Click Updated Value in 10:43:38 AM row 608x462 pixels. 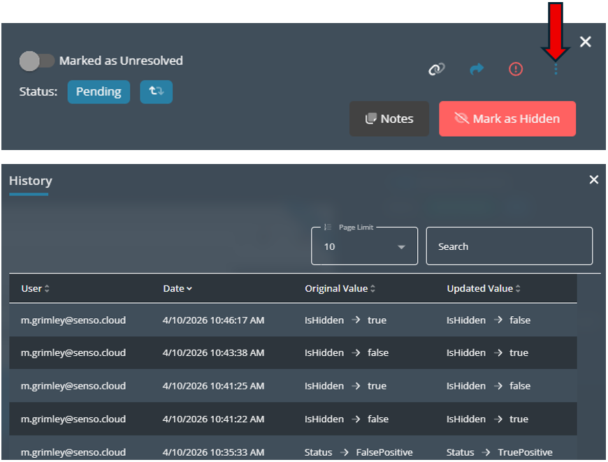coord(487,353)
